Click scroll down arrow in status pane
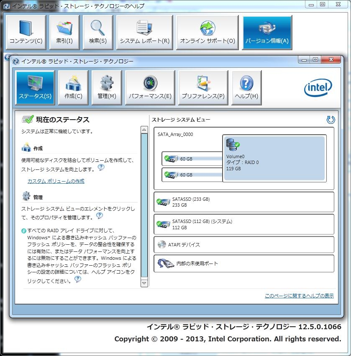Viewport: 351px width, 356px height. pyautogui.click(x=144, y=283)
